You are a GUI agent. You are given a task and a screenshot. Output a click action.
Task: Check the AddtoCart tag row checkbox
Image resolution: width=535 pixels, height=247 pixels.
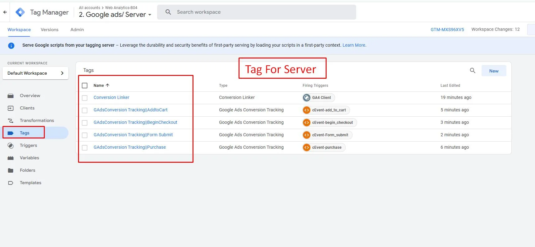coord(85,110)
